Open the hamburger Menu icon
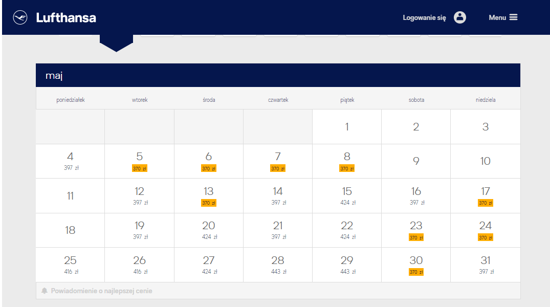This screenshot has height=307, width=550. [514, 17]
